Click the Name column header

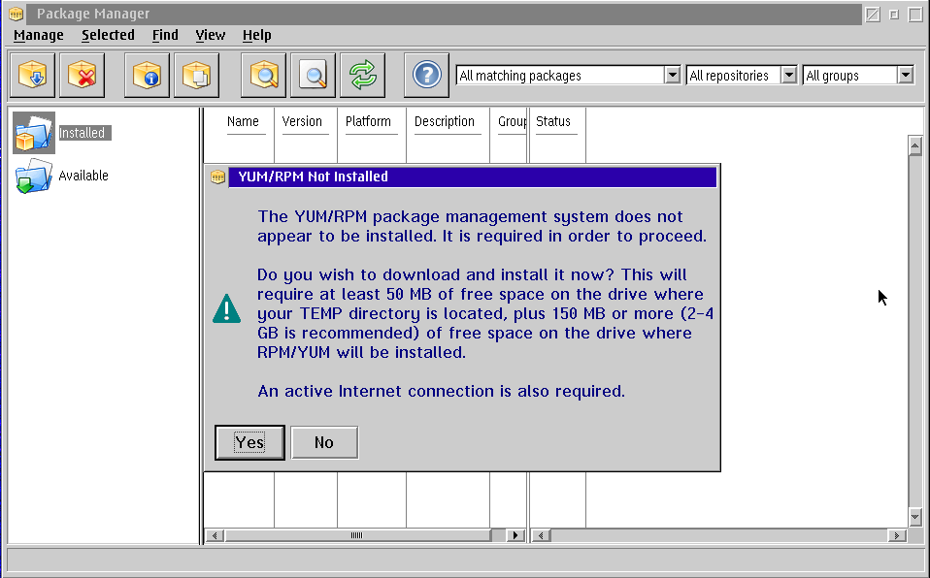click(243, 122)
